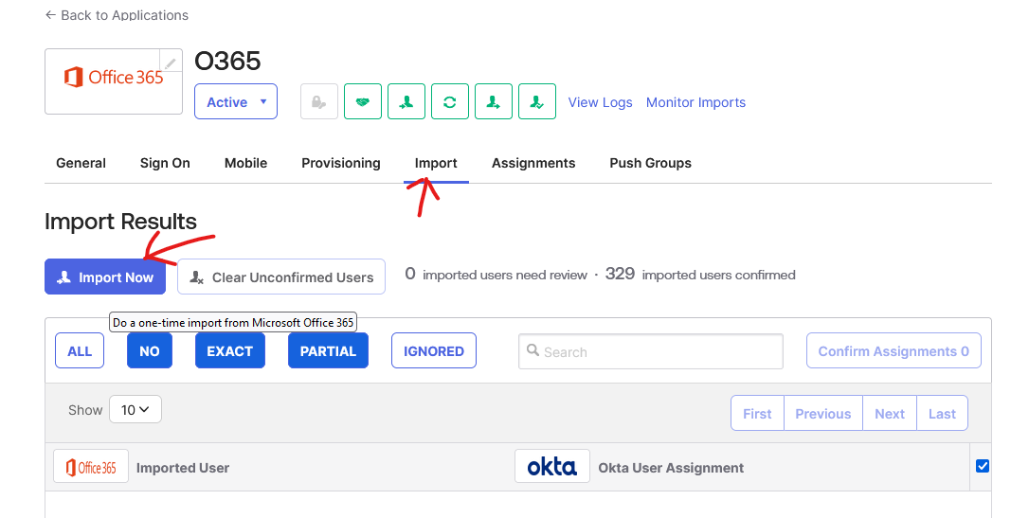This screenshot has width=1029, height=518.
Task: Go to Previous page
Action: coord(823,413)
